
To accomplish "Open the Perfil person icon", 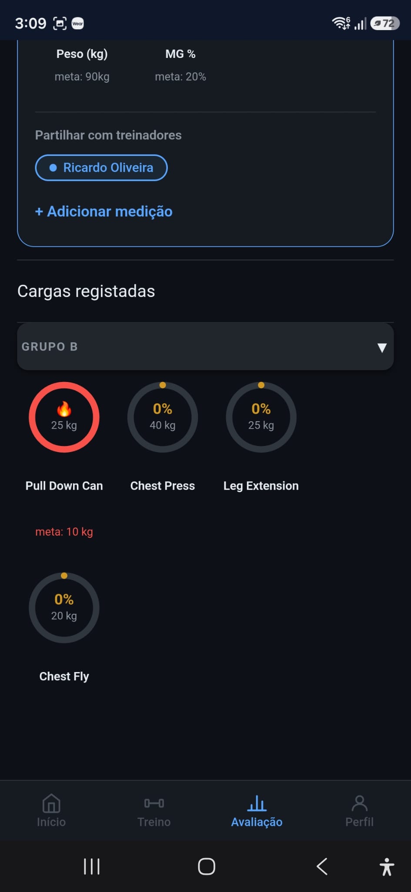I will pyautogui.click(x=359, y=803).
